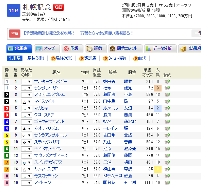
Task: Open horse page for ミッキースワロー
Action: coord(48,169)
